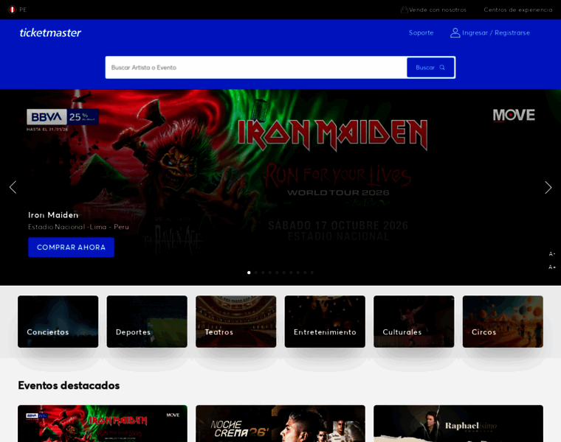Click the Eventos destacados heading
Image resolution: width=561 pixels, height=442 pixels.
69,385
